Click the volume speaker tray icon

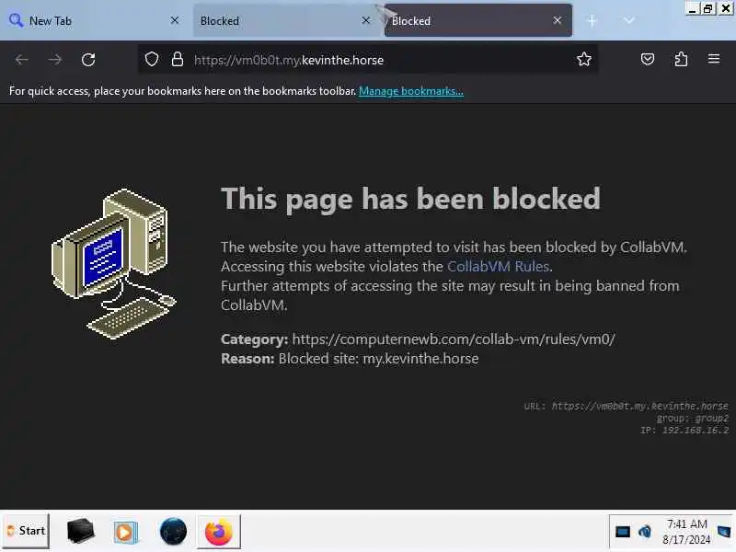[645, 532]
